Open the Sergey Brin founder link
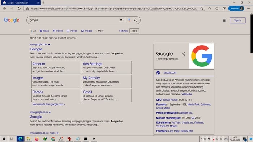The height and width of the screenshot is (142, 253). pos(187,131)
